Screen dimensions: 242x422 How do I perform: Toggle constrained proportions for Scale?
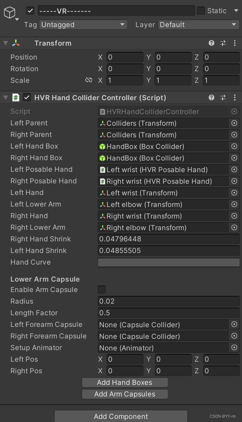pyautogui.click(x=89, y=80)
